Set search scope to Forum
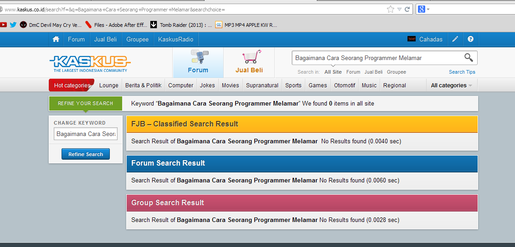 [x=353, y=72]
